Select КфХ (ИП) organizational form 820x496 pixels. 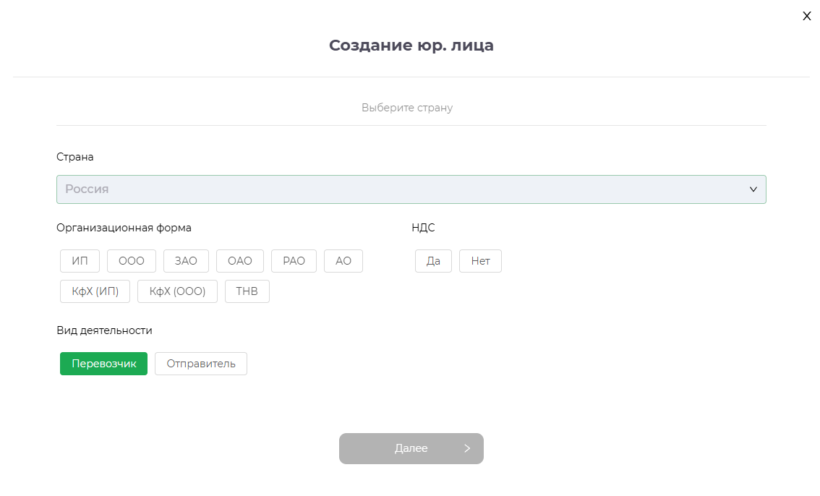coord(95,291)
